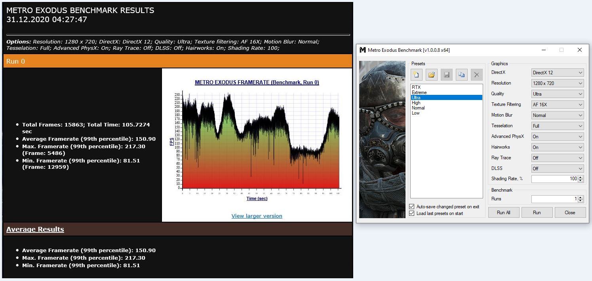Open the Tesselation dropdown set to Full

(558, 126)
